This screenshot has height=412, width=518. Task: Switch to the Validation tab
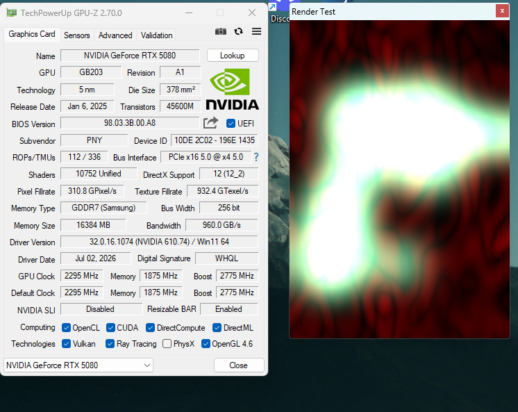[156, 35]
